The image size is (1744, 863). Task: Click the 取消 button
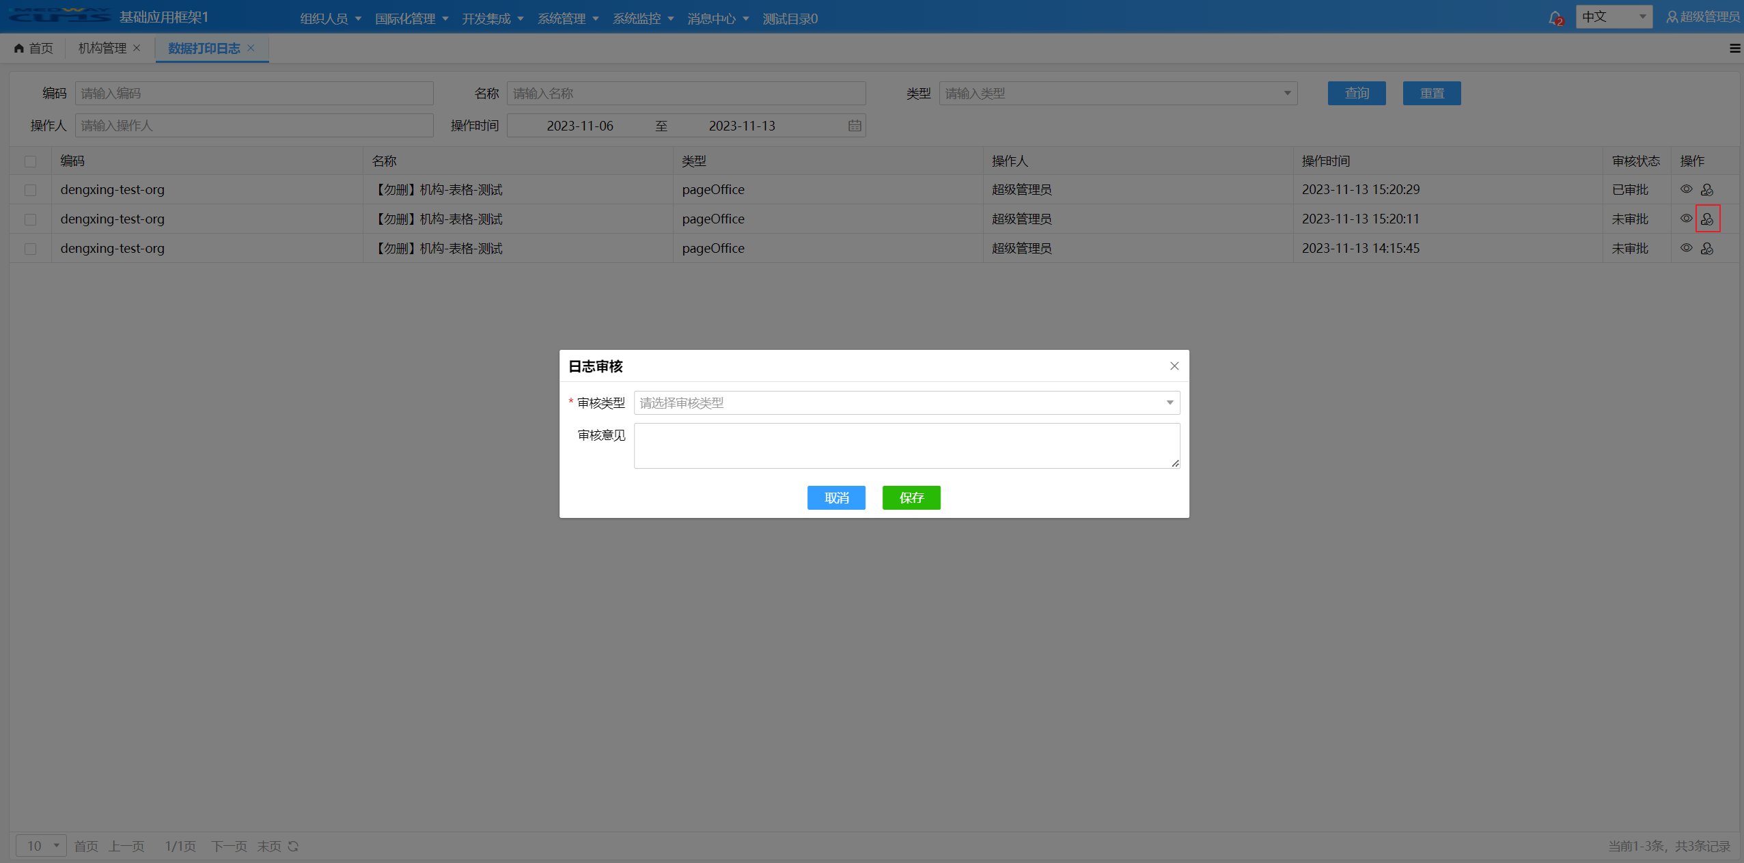(835, 497)
